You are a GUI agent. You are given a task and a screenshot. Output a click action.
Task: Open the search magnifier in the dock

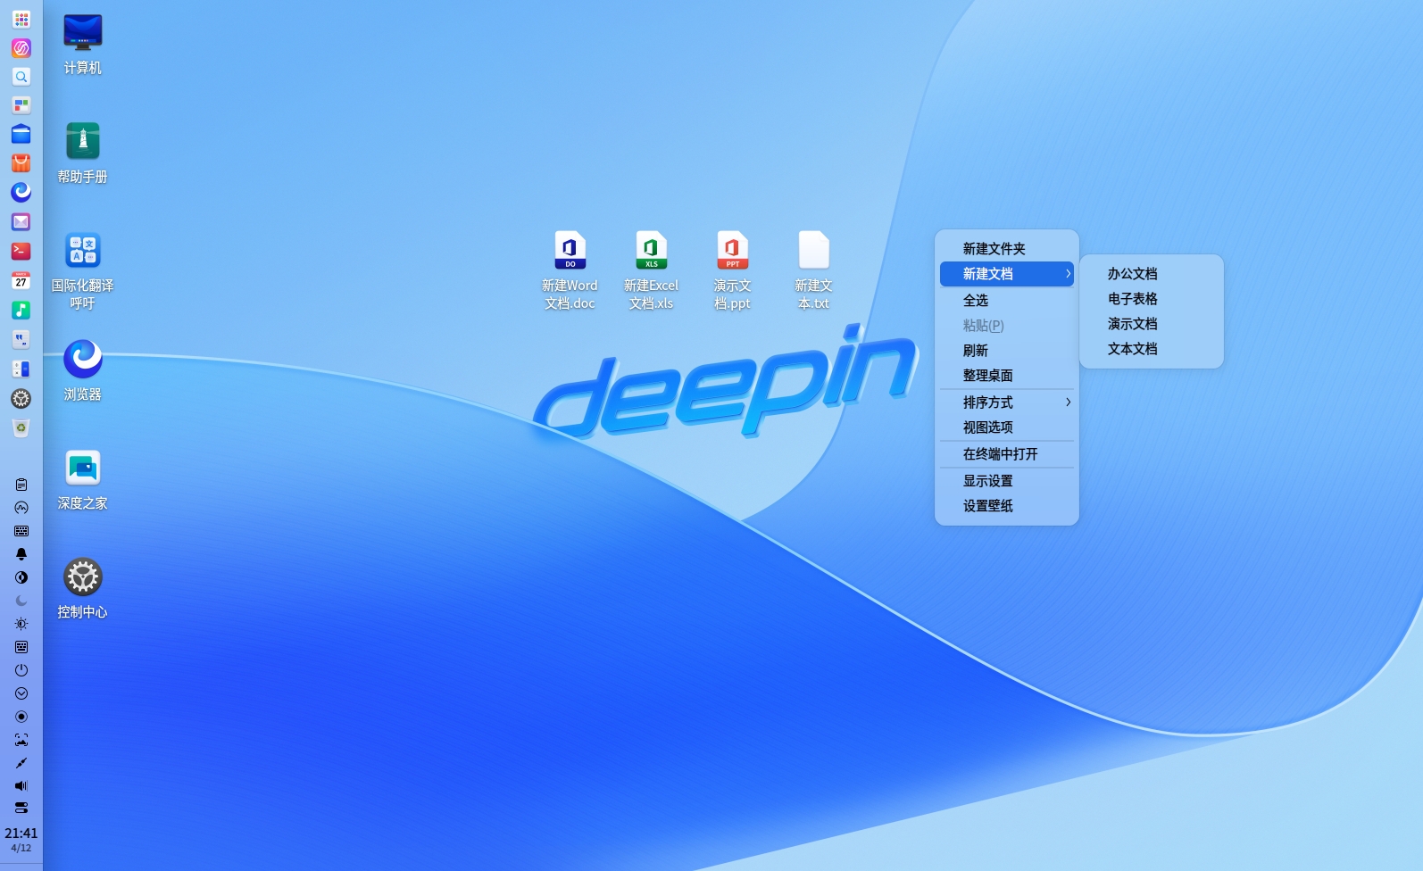(21, 77)
